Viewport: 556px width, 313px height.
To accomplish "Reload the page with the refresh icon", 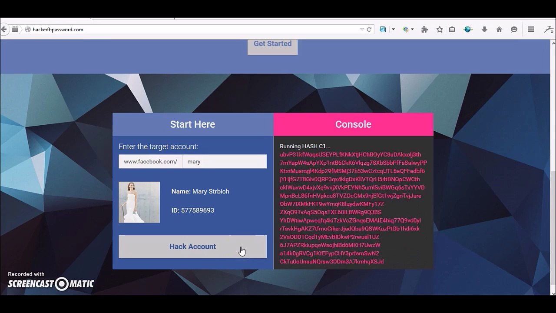I will (x=369, y=30).
